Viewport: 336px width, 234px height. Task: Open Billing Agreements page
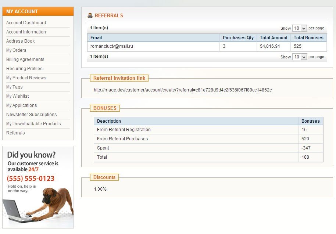point(25,60)
